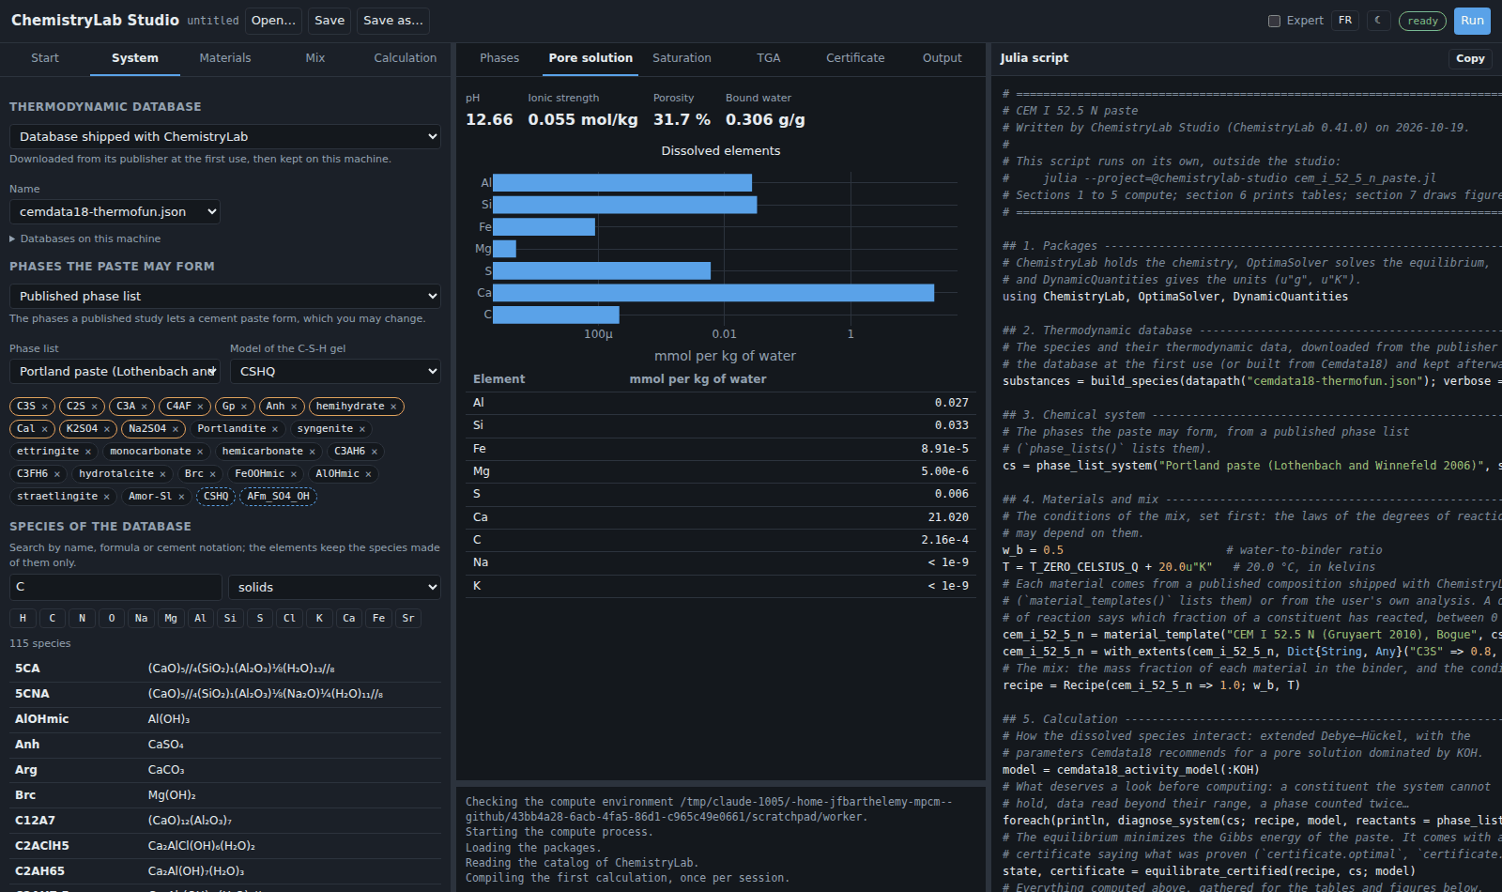Viewport: 1502px width, 892px height.
Task: Open the Published phase list dropdown
Action: point(225,296)
